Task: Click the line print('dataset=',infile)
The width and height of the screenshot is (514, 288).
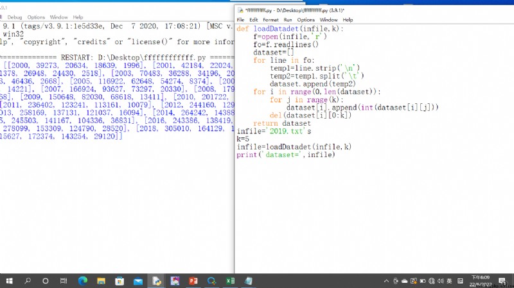Action: 286,155
